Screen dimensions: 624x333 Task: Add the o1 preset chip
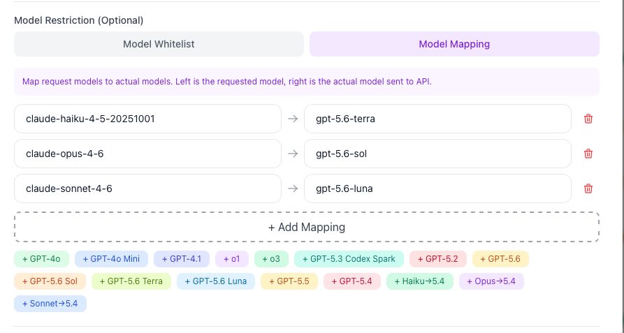[232, 259]
